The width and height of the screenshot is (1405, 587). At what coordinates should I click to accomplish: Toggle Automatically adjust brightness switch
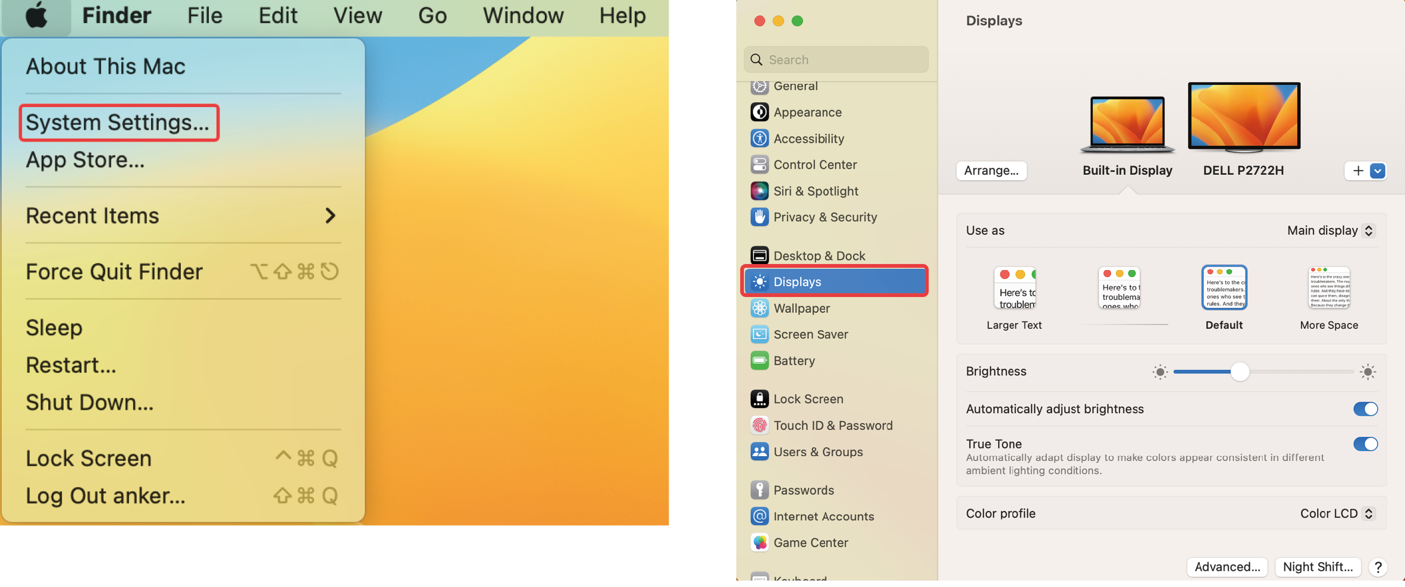coord(1365,409)
